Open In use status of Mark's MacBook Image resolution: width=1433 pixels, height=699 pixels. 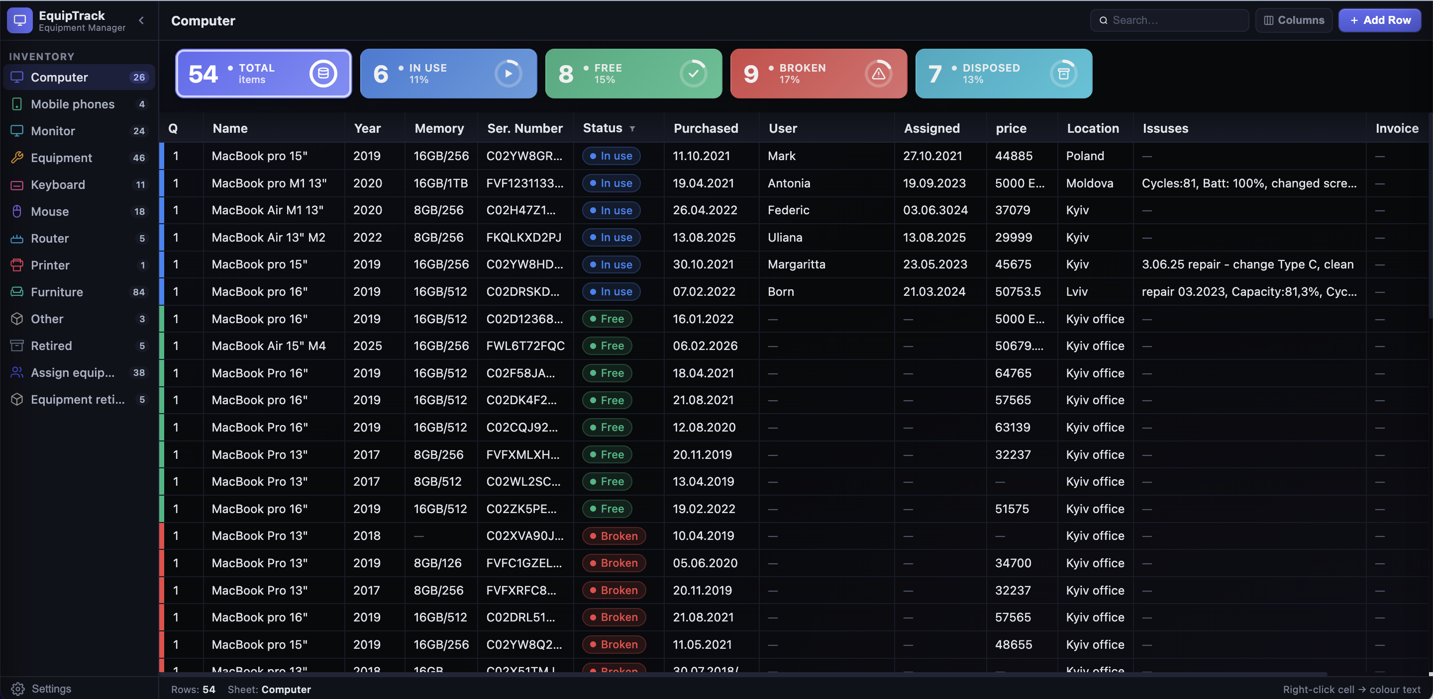(x=611, y=156)
